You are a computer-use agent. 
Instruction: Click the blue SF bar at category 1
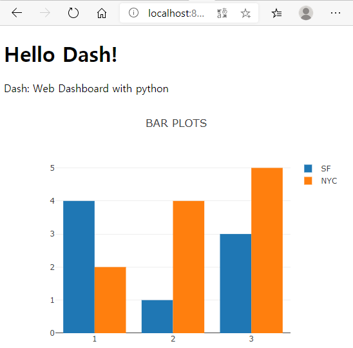79,267
